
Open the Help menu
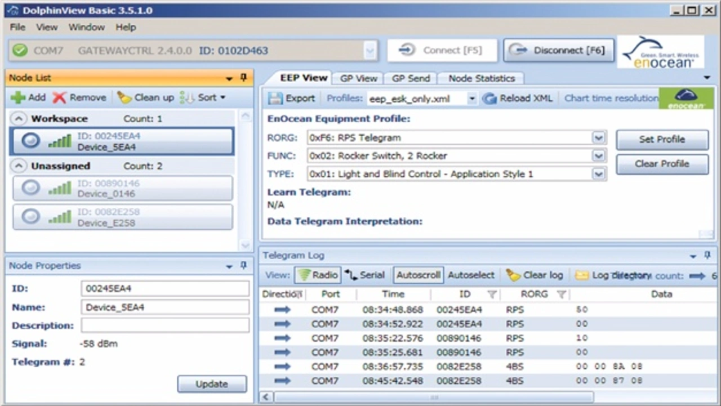pos(126,27)
